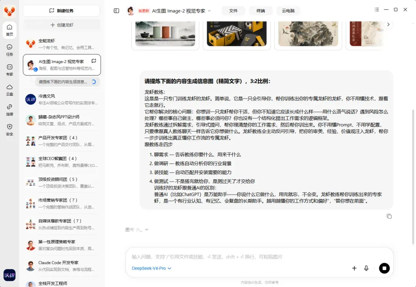Click the 内容由AI生成，仅供参考 footer text

pyautogui.click(x=260, y=282)
